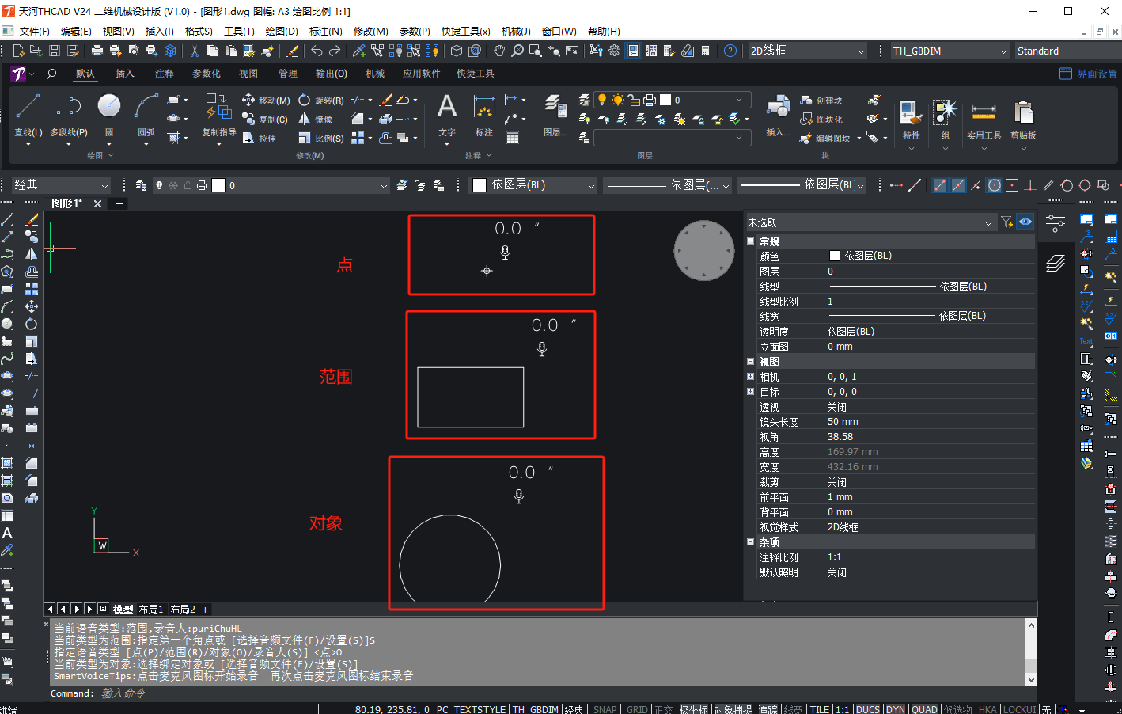Open the 绘图(D) menu
Image resolution: width=1122 pixels, height=714 pixels.
tap(282, 31)
